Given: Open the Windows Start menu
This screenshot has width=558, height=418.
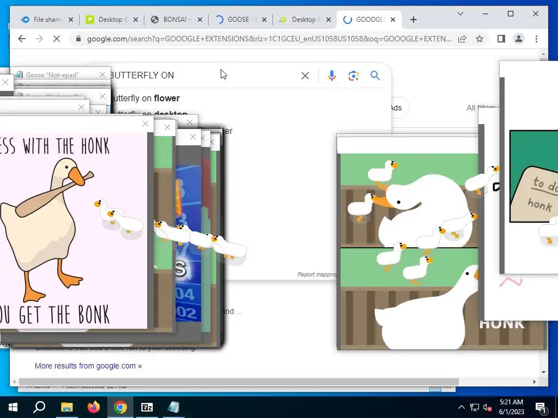Looking at the screenshot, I should [x=13, y=407].
